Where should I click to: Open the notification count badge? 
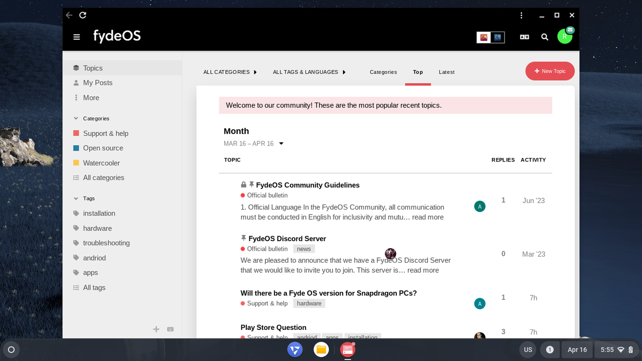pyautogui.click(x=550, y=349)
